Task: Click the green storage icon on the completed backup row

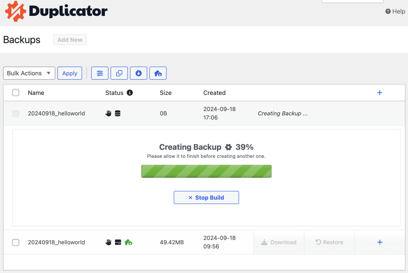Action: (129, 242)
